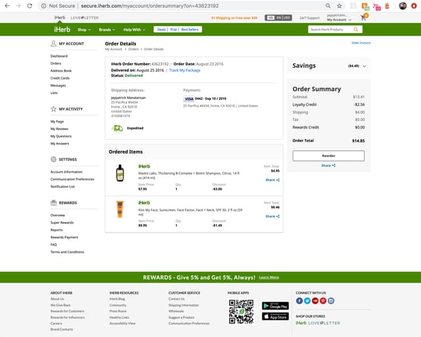Click the Rewards gift icon
The width and height of the screenshot is (421, 337).
pos(53,203)
